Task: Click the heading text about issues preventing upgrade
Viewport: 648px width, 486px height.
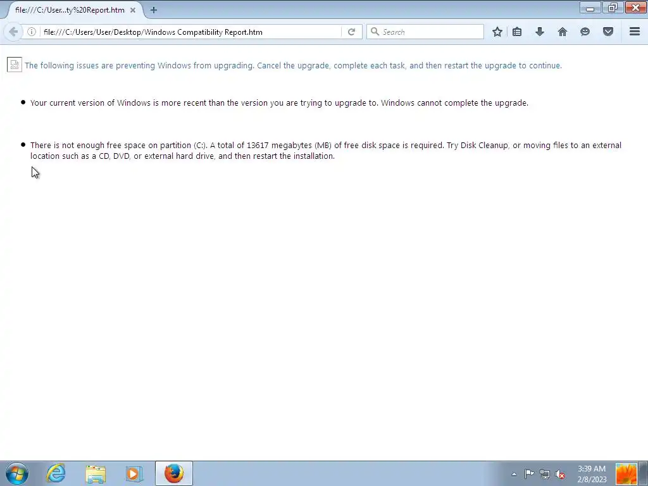Action: [293, 65]
